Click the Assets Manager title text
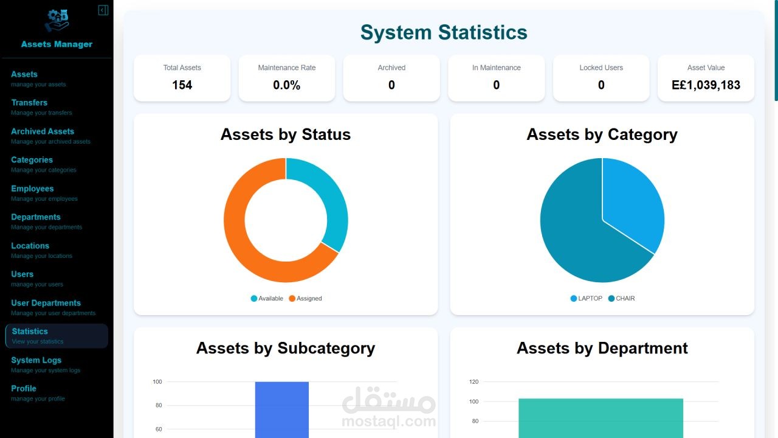778x438 pixels. tap(57, 44)
